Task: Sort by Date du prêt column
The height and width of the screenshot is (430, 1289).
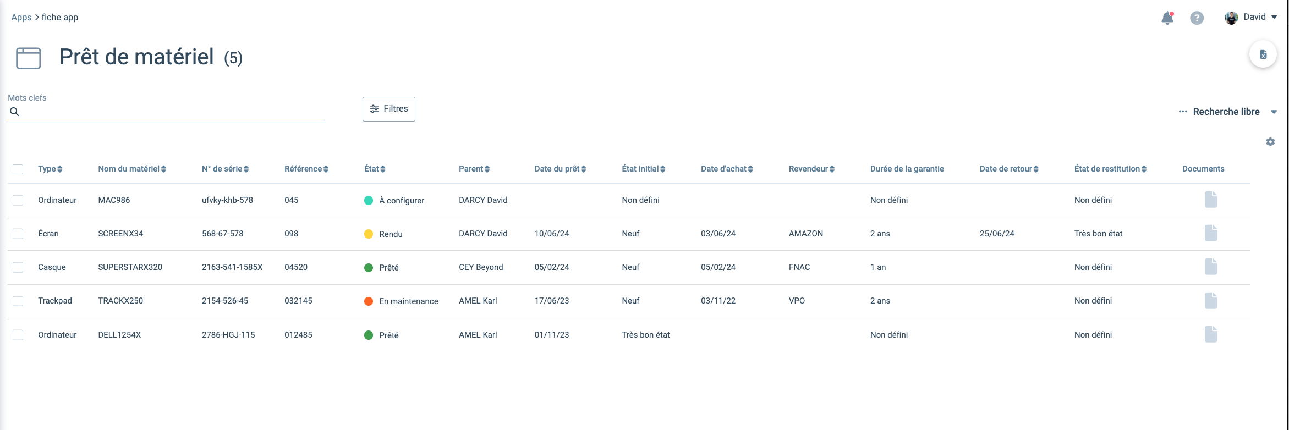Action: coord(560,169)
